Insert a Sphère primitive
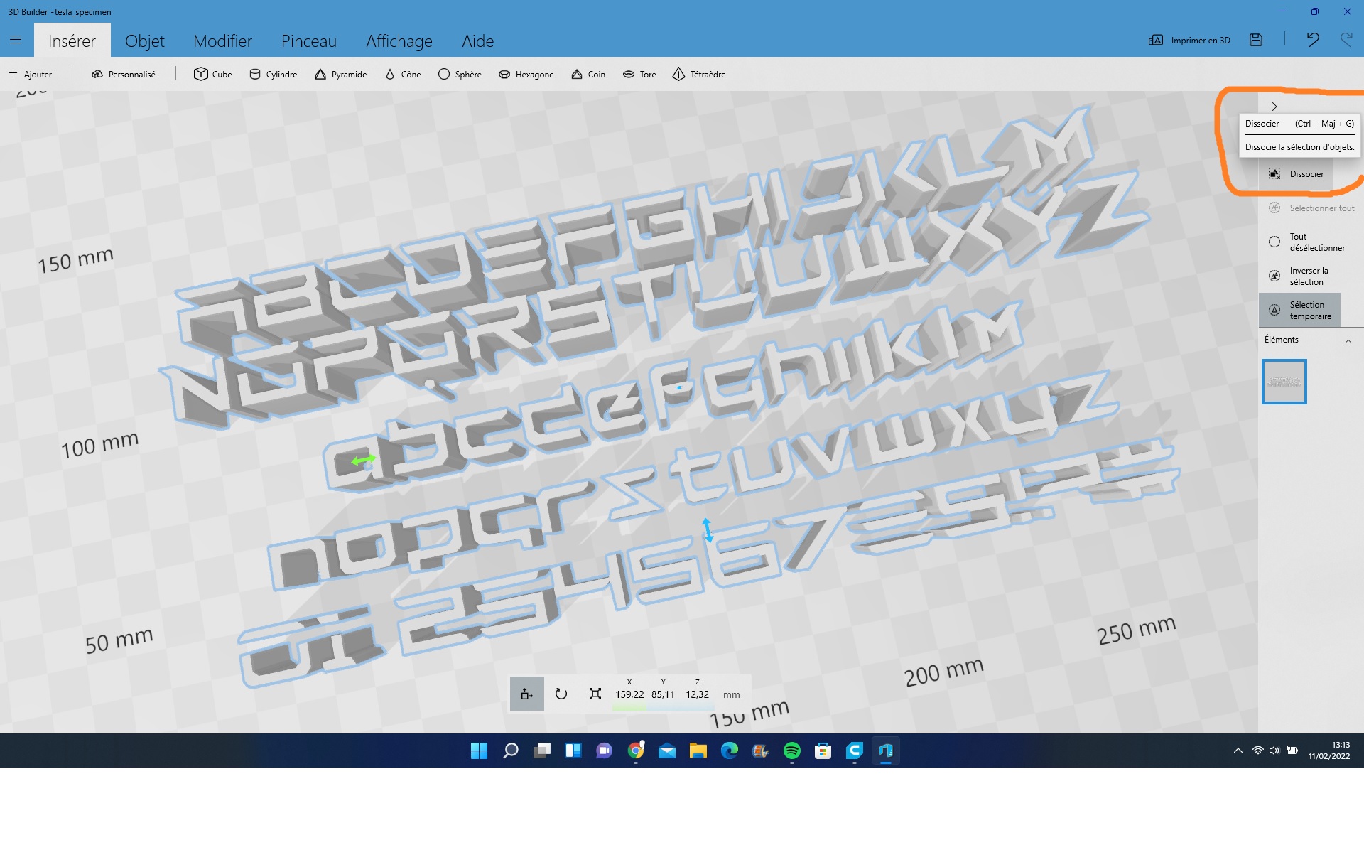 (x=460, y=74)
